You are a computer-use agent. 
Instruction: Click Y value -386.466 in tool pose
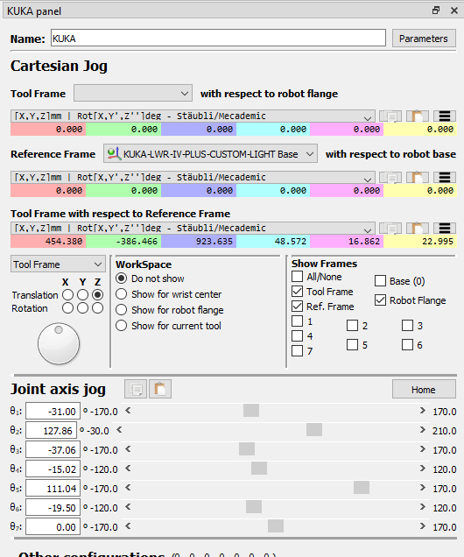[123, 241]
